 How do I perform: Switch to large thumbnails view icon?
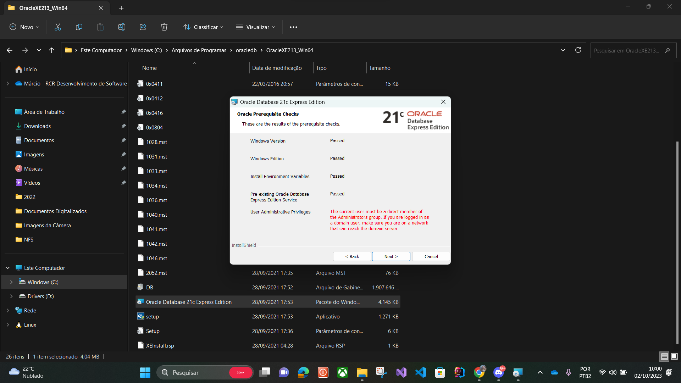point(674,356)
